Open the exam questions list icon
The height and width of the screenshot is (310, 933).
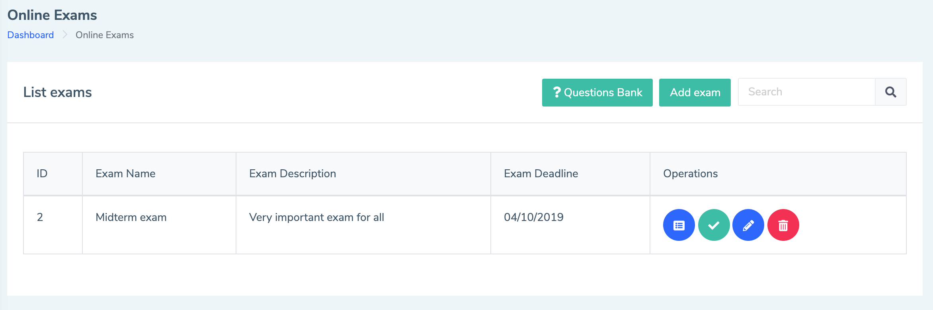point(679,225)
